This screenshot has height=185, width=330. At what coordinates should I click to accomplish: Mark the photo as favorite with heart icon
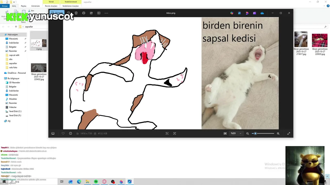click(x=63, y=133)
